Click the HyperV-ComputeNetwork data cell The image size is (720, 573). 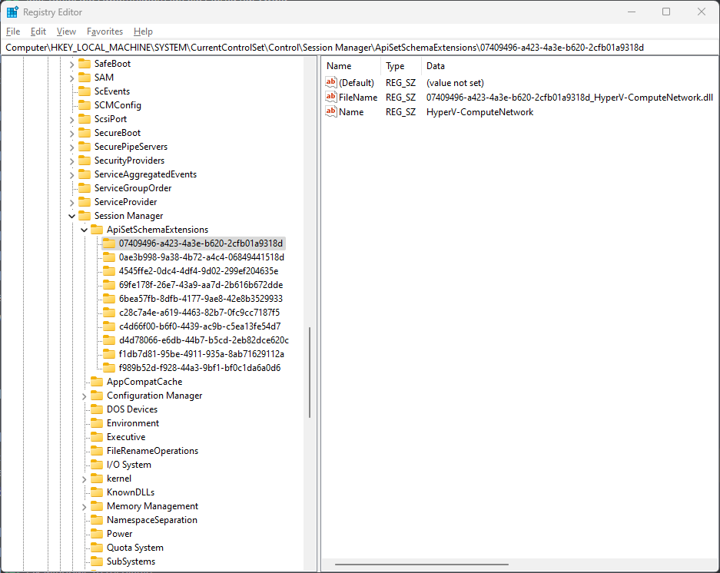click(x=479, y=112)
